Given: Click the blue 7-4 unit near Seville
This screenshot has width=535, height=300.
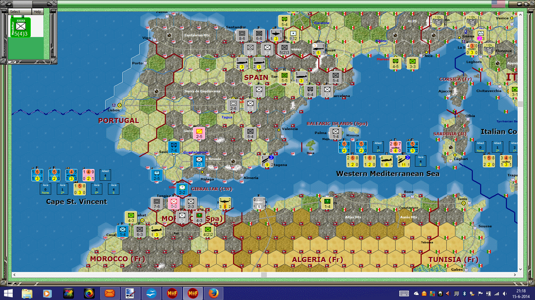Looking at the screenshot, I should (x=174, y=147).
